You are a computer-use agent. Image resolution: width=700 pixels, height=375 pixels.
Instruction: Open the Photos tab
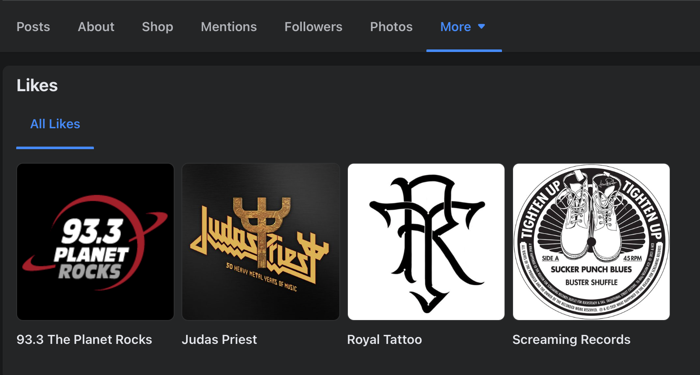(x=391, y=27)
